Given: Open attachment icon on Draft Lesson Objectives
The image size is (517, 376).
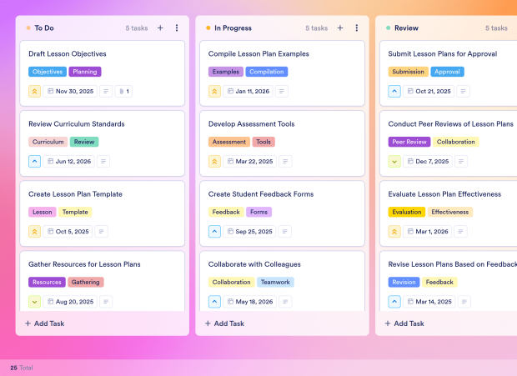Looking at the screenshot, I should pos(123,91).
